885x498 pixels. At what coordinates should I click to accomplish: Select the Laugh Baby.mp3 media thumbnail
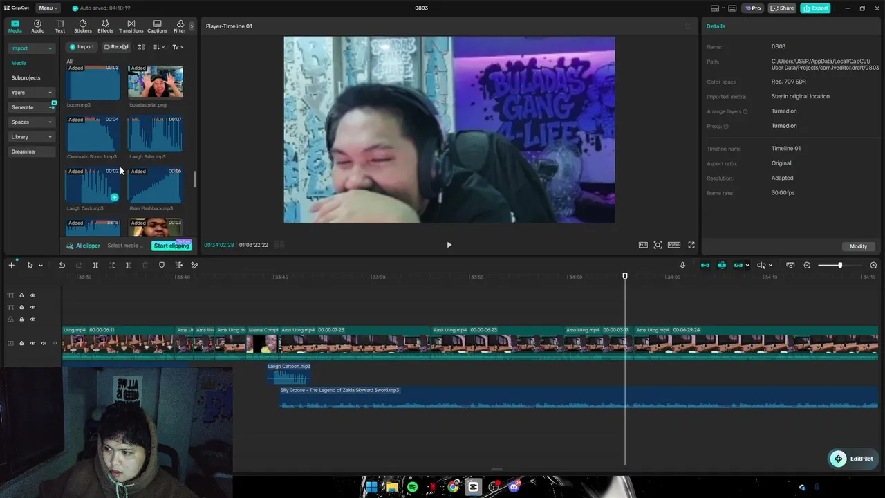click(x=156, y=133)
